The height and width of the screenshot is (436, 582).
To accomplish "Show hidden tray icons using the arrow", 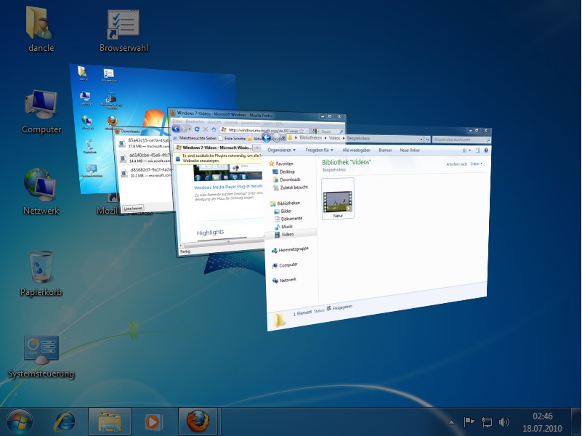I will [x=452, y=421].
